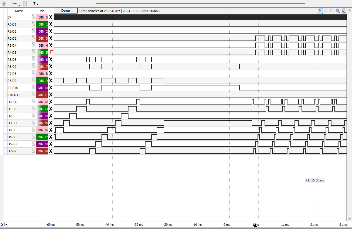Click the Done status button
The height and width of the screenshot is (229, 352).
66,11
